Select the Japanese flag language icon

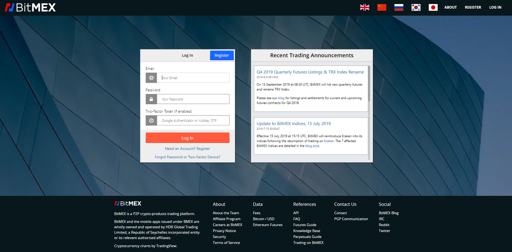point(433,7)
